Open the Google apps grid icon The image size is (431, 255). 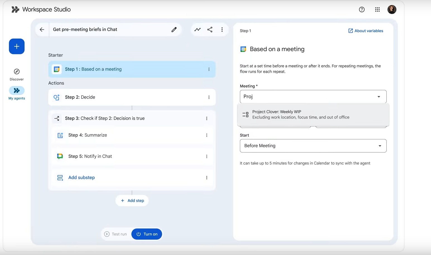click(377, 9)
